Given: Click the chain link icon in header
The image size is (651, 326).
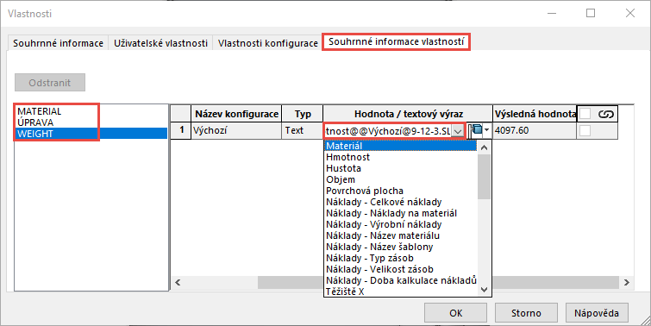Looking at the screenshot, I should click(606, 114).
